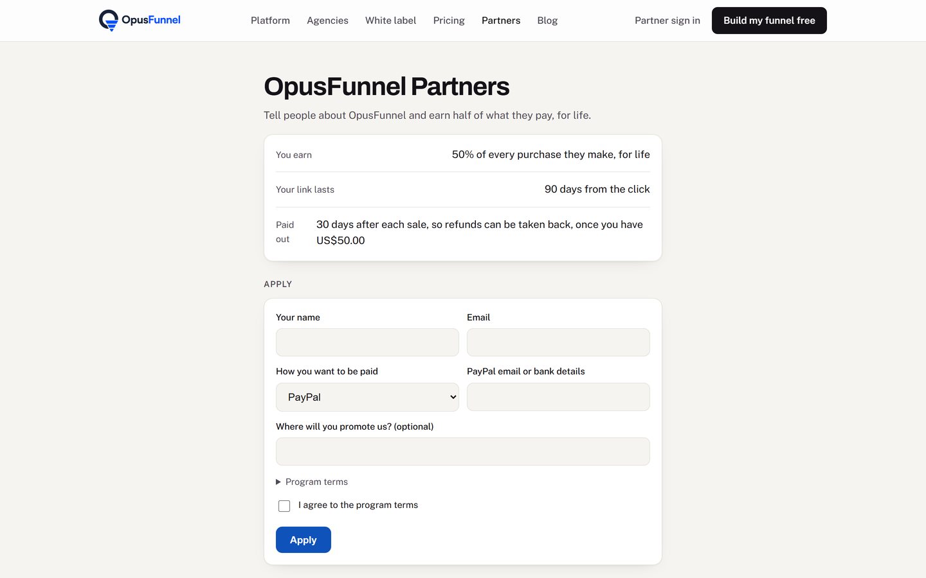Click Build my funnel free button
926x578 pixels.
[769, 21]
